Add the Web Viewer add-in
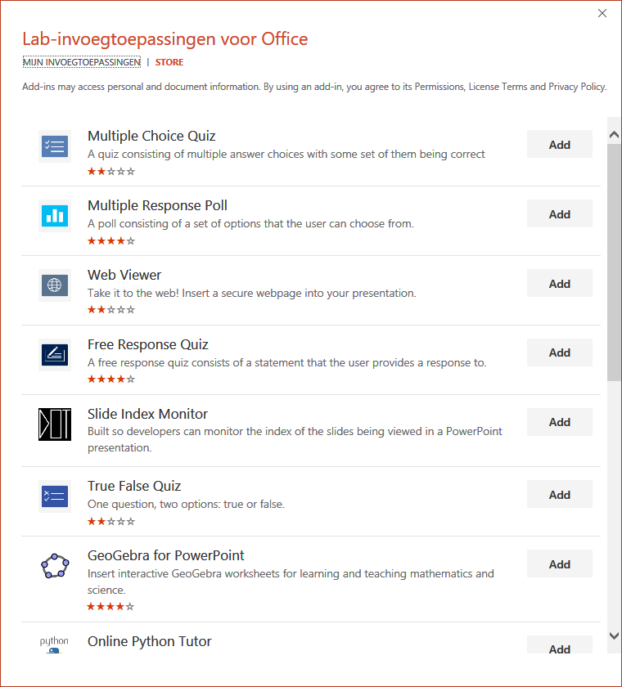Image resolution: width=622 pixels, height=687 pixels. [560, 284]
